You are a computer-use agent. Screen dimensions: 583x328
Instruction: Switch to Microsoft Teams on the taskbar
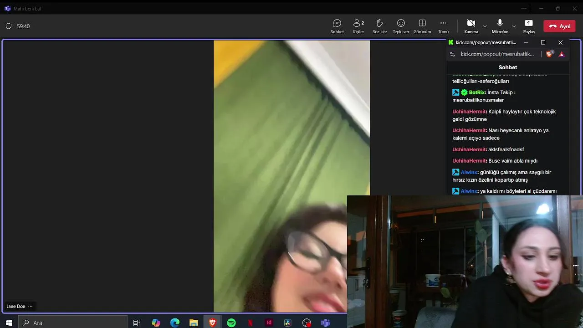coord(325,323)
